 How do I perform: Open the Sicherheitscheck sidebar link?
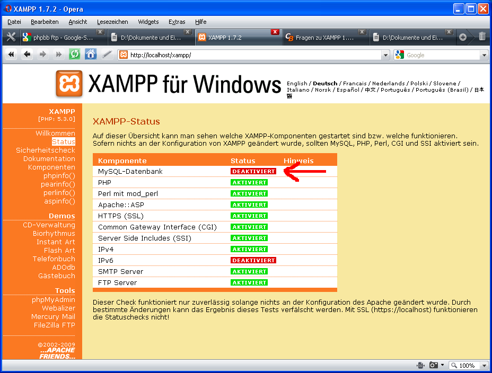(x=46, y=150)
